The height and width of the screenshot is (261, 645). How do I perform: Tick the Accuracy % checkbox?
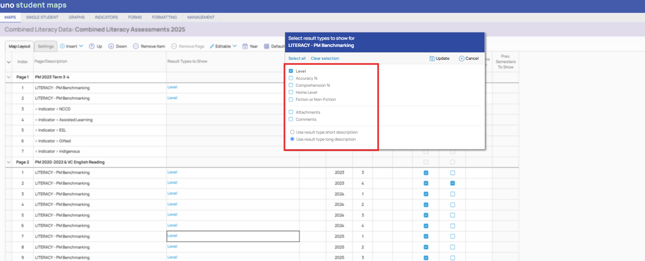(x=291, y=78)
